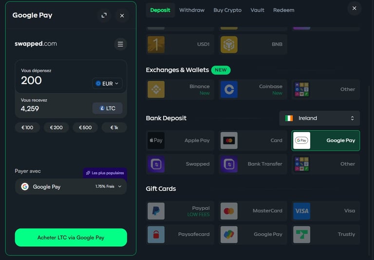Choose Card deposit icon
Viewport: 374px width, 260px height.
click(229, 140)
